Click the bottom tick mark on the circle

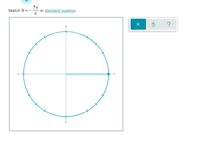pyautogui.click(x=66, y=116)
